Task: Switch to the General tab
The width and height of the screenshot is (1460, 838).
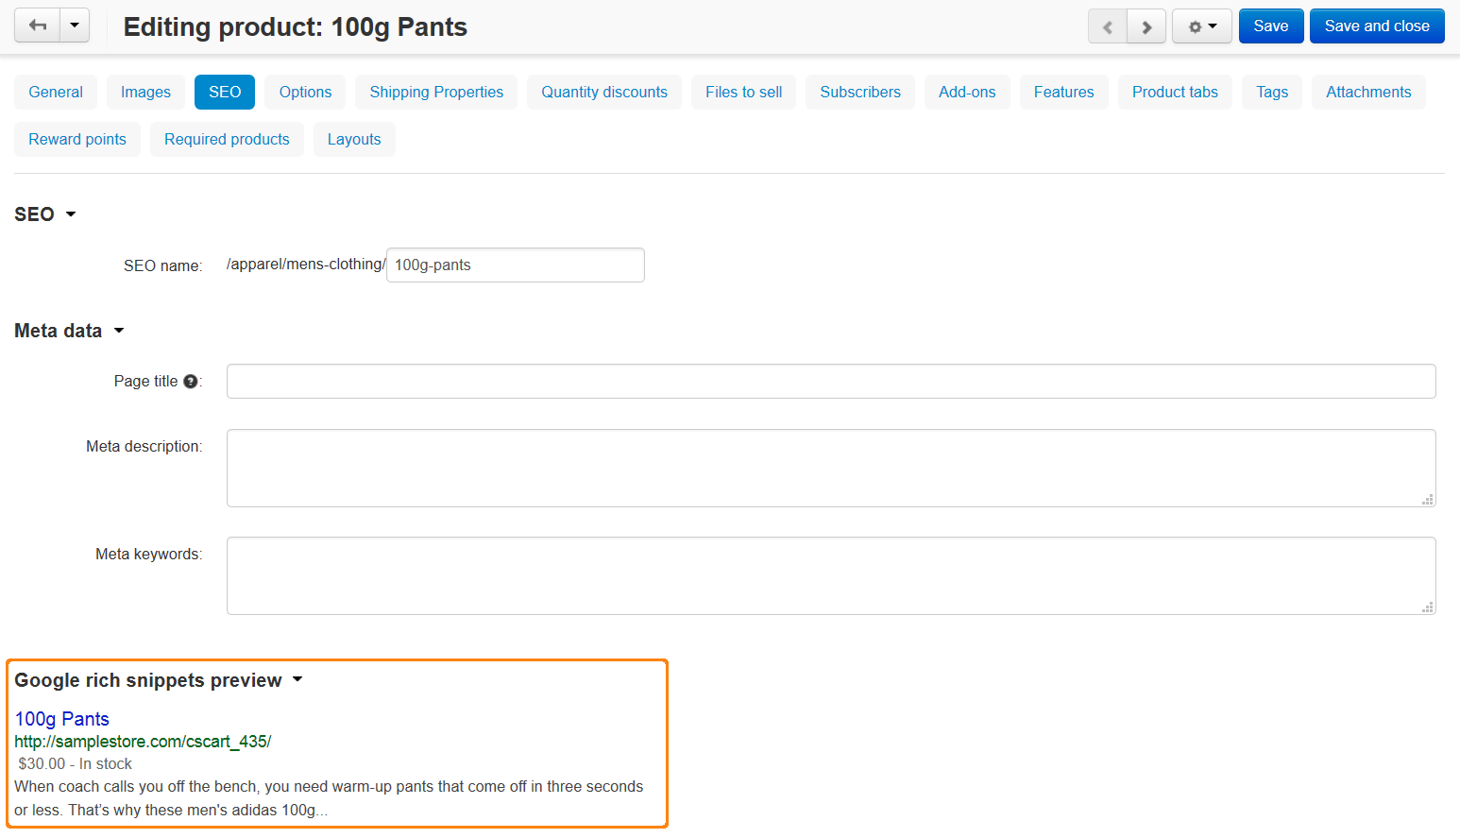Action: pyautogui.click(x=56, y=92)
